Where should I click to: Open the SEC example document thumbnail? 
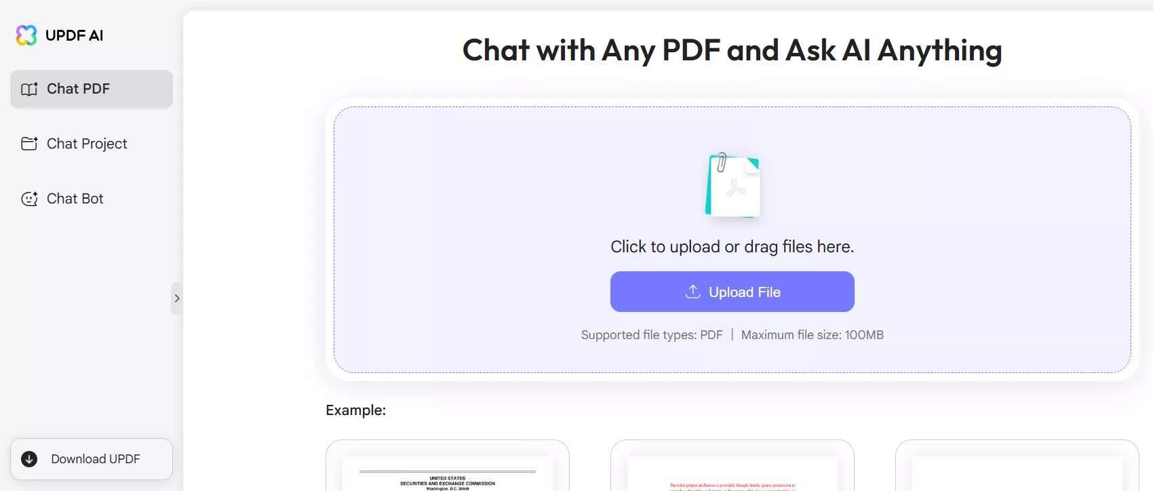448,466
